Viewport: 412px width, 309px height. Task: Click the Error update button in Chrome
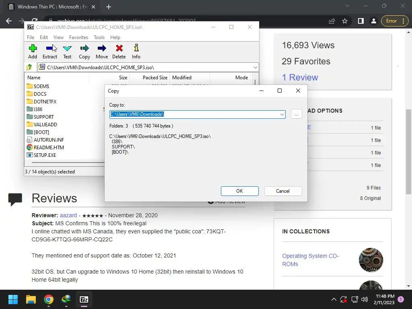[x=395, y=21]
